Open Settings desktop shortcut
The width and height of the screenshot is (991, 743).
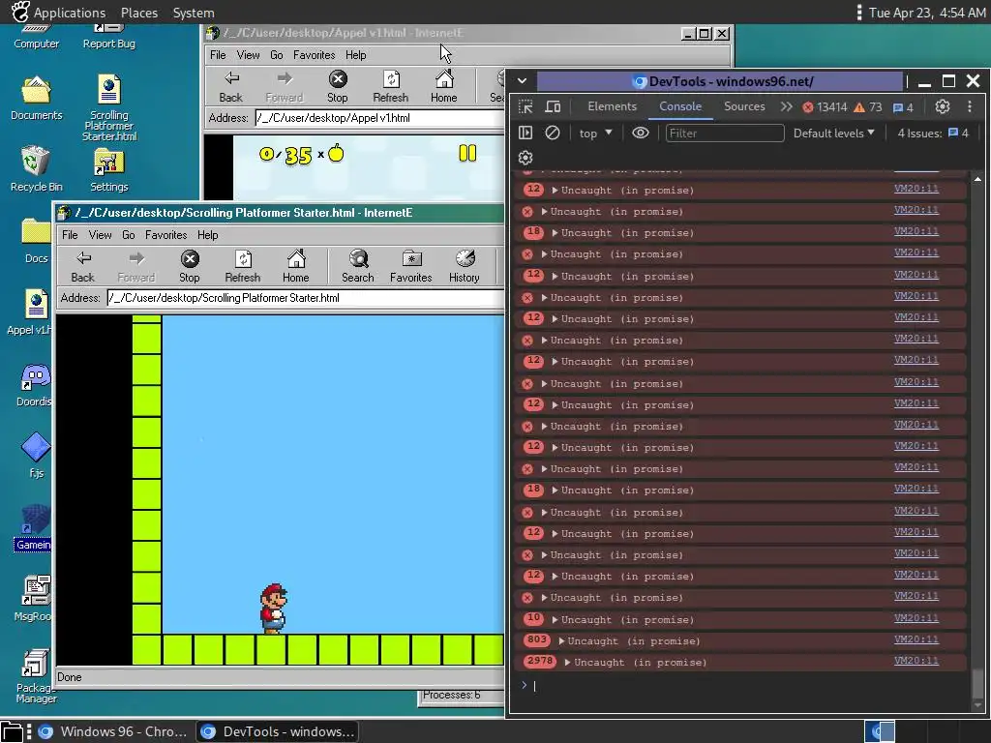click(x=108, y=169)
